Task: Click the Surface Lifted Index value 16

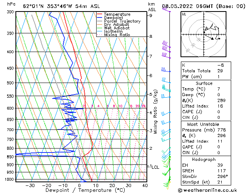Action: point(220,106)
